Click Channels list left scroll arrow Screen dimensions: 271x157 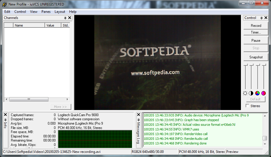point(6,99)
